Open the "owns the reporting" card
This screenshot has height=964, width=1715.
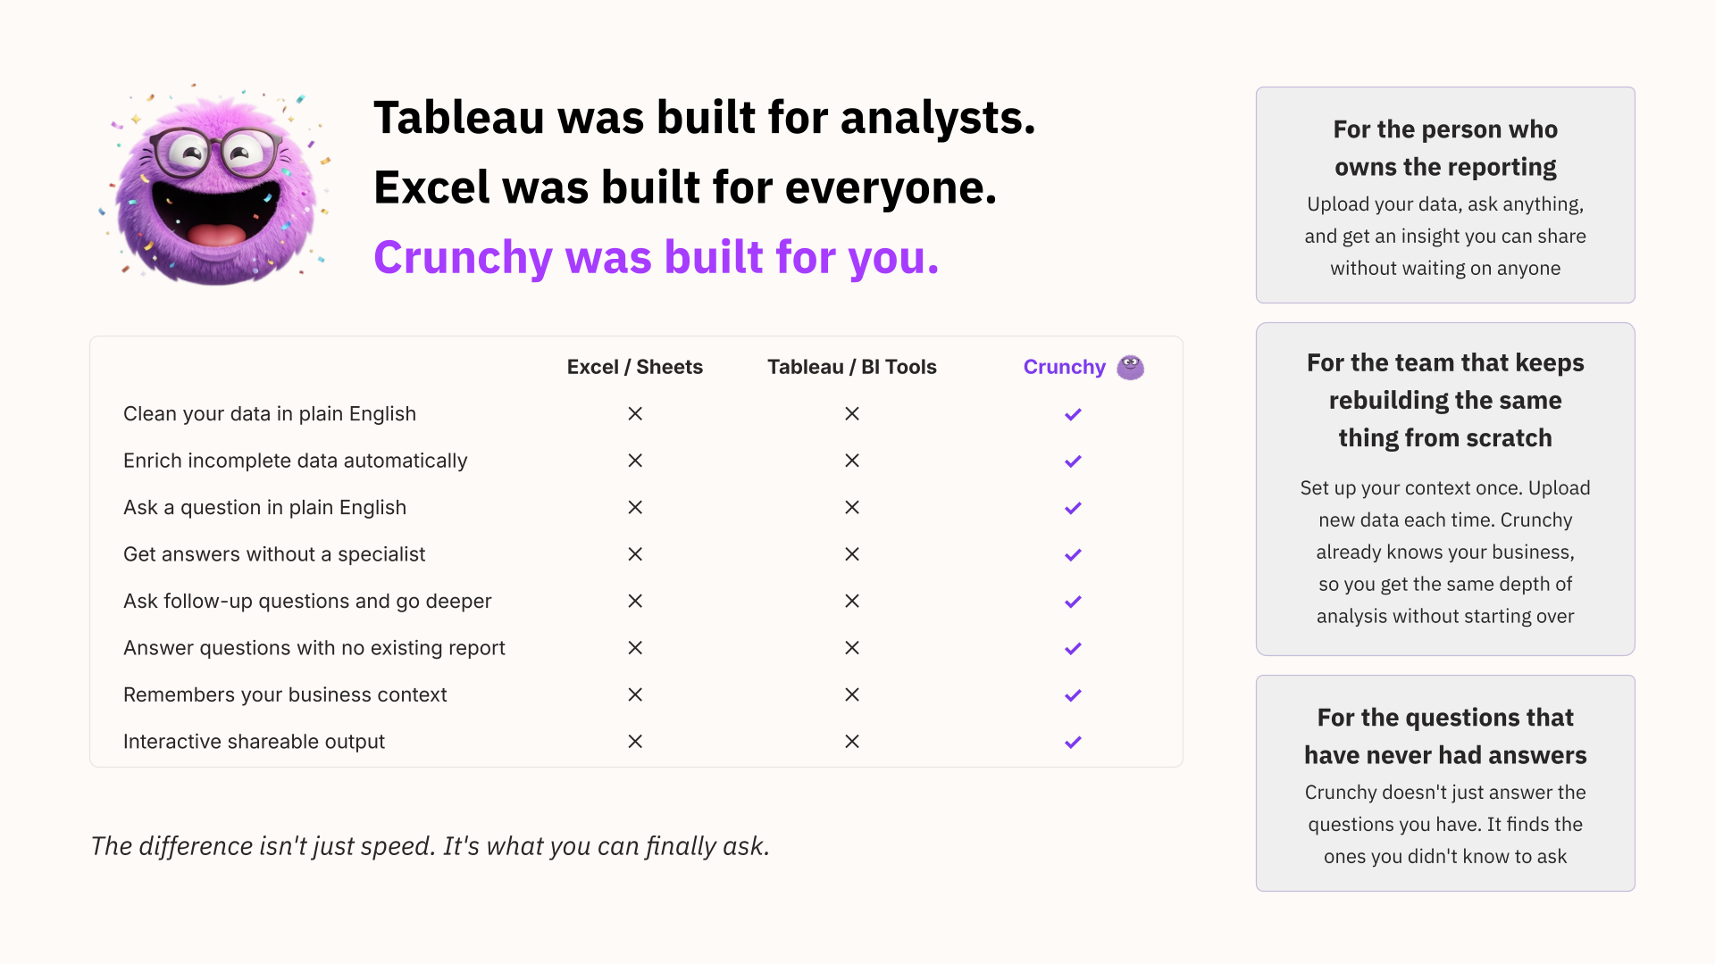pyautogui.click(x=1444, y=195)
